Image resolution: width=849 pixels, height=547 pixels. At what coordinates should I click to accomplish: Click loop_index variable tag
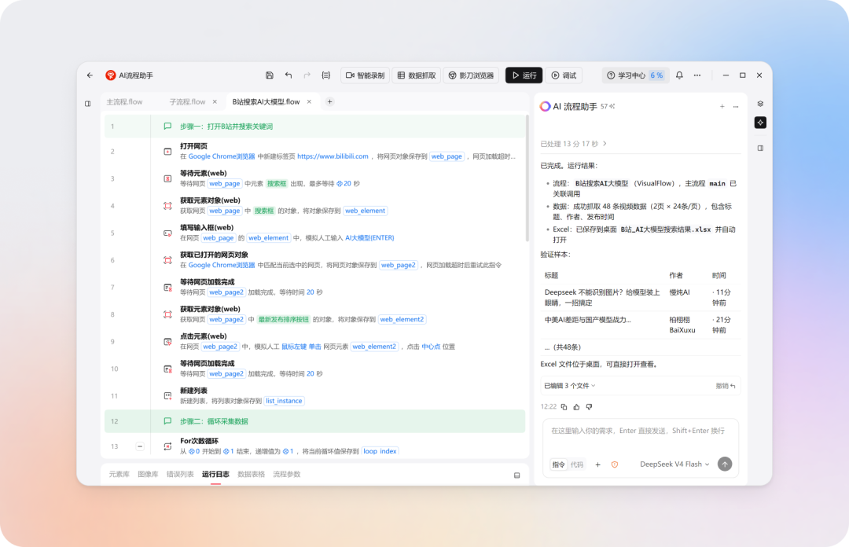(380, 451)
